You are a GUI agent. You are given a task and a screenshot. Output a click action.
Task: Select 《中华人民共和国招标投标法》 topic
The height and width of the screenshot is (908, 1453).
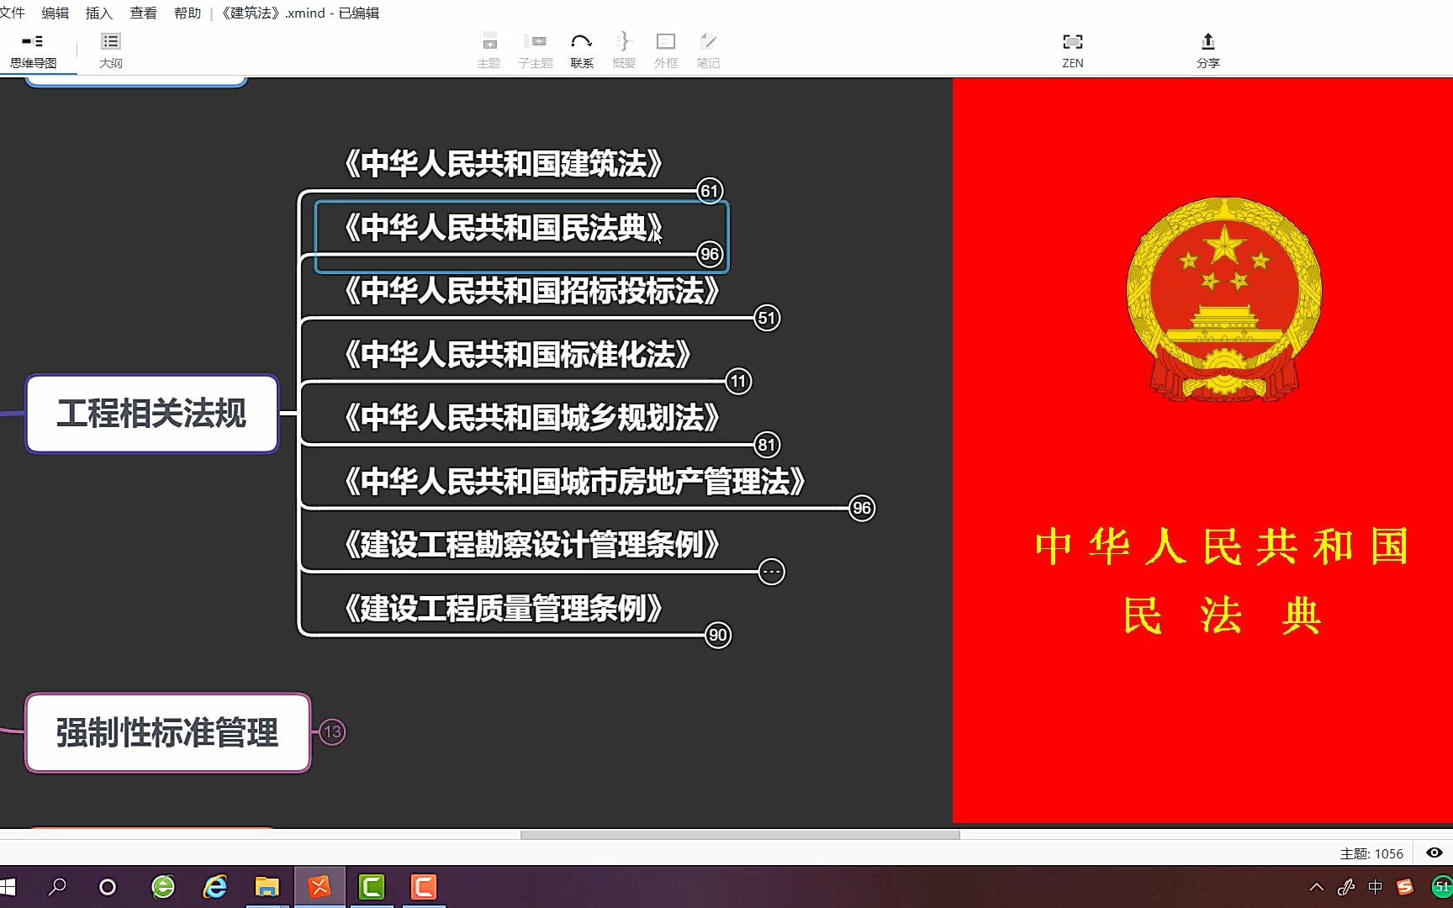click(532, 290)
